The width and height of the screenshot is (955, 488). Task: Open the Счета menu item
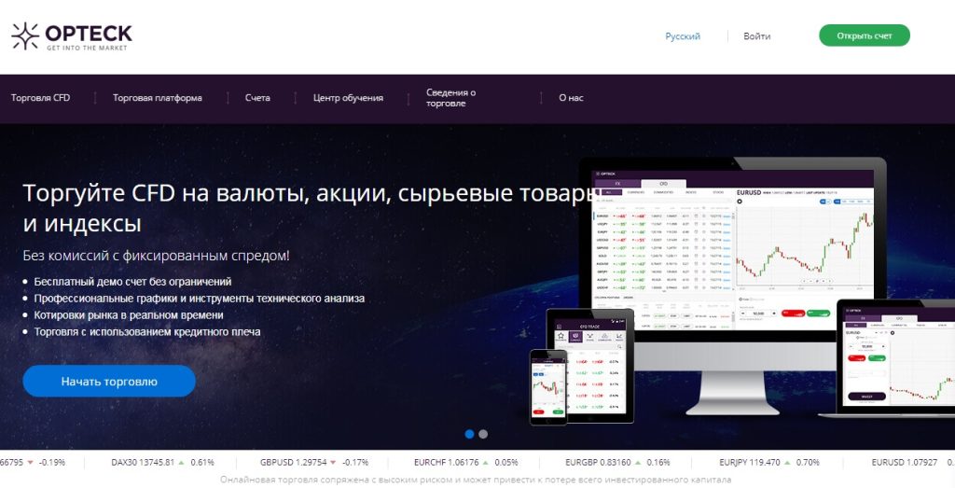[257, 98]
